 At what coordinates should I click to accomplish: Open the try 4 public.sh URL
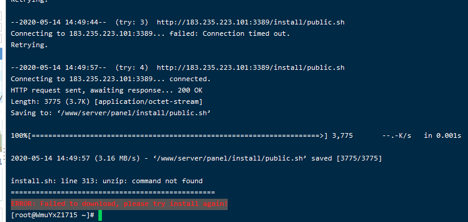tap(250, 68)
